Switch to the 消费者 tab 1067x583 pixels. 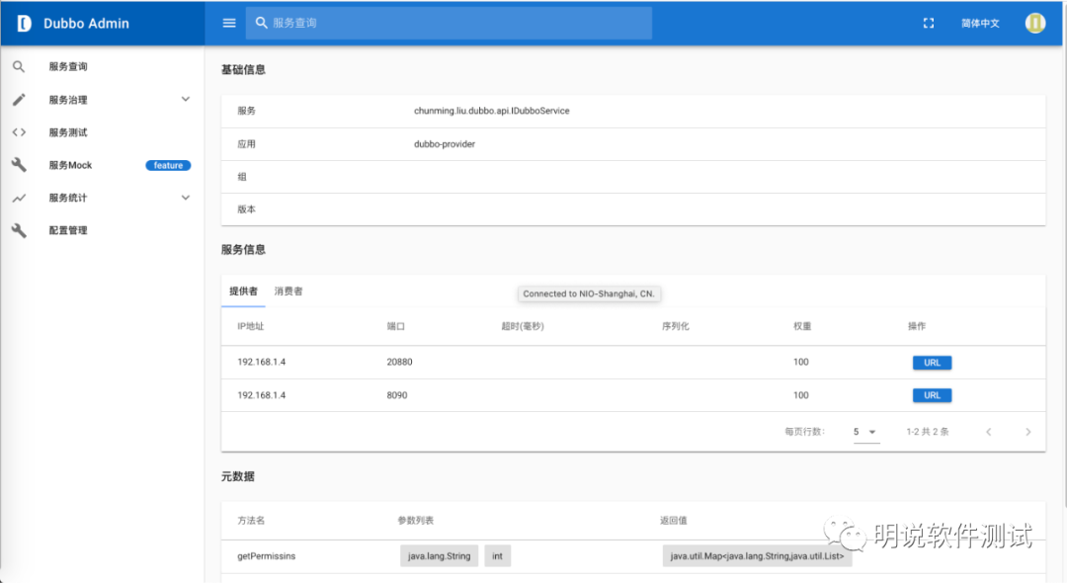(288, 291)
